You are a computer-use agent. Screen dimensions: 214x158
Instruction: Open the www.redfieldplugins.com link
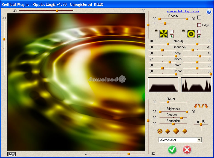point(183,11)
